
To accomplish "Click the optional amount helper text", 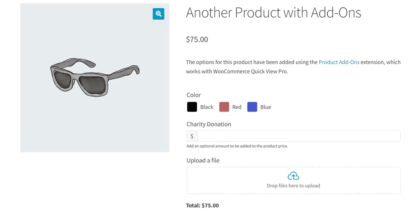I will [x=237, y=146].
